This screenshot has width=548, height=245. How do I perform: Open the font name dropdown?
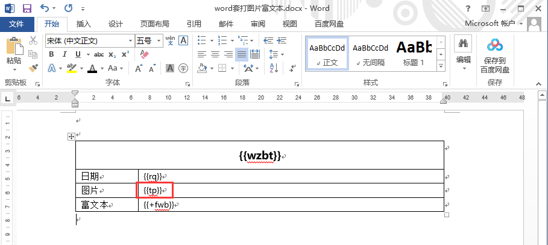[x=130, y=40]
